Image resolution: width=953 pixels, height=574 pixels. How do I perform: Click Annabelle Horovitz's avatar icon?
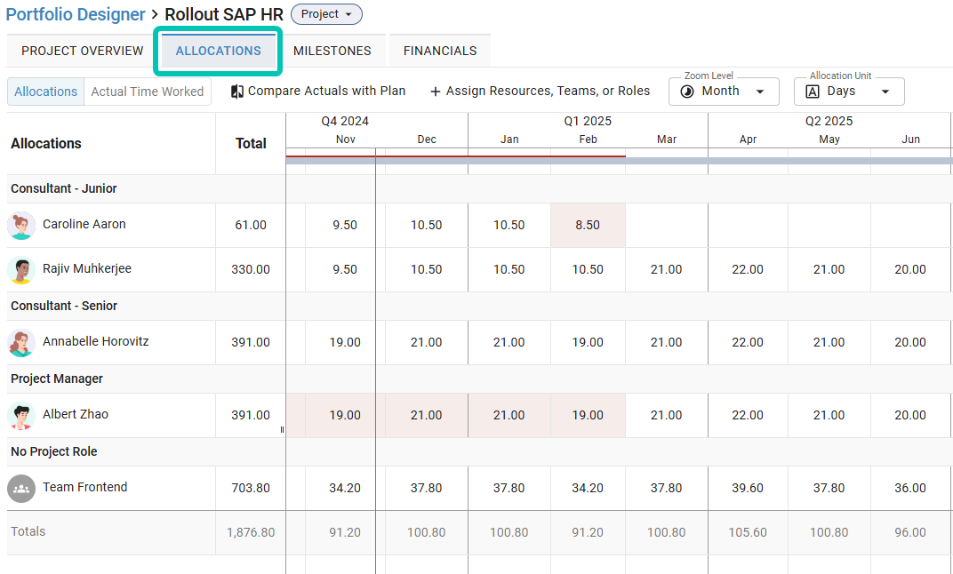click(21, 343)
